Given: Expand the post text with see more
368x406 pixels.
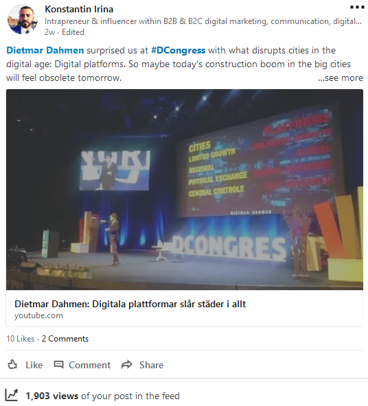Looking at the screenshot, I should tap(341, 77).
